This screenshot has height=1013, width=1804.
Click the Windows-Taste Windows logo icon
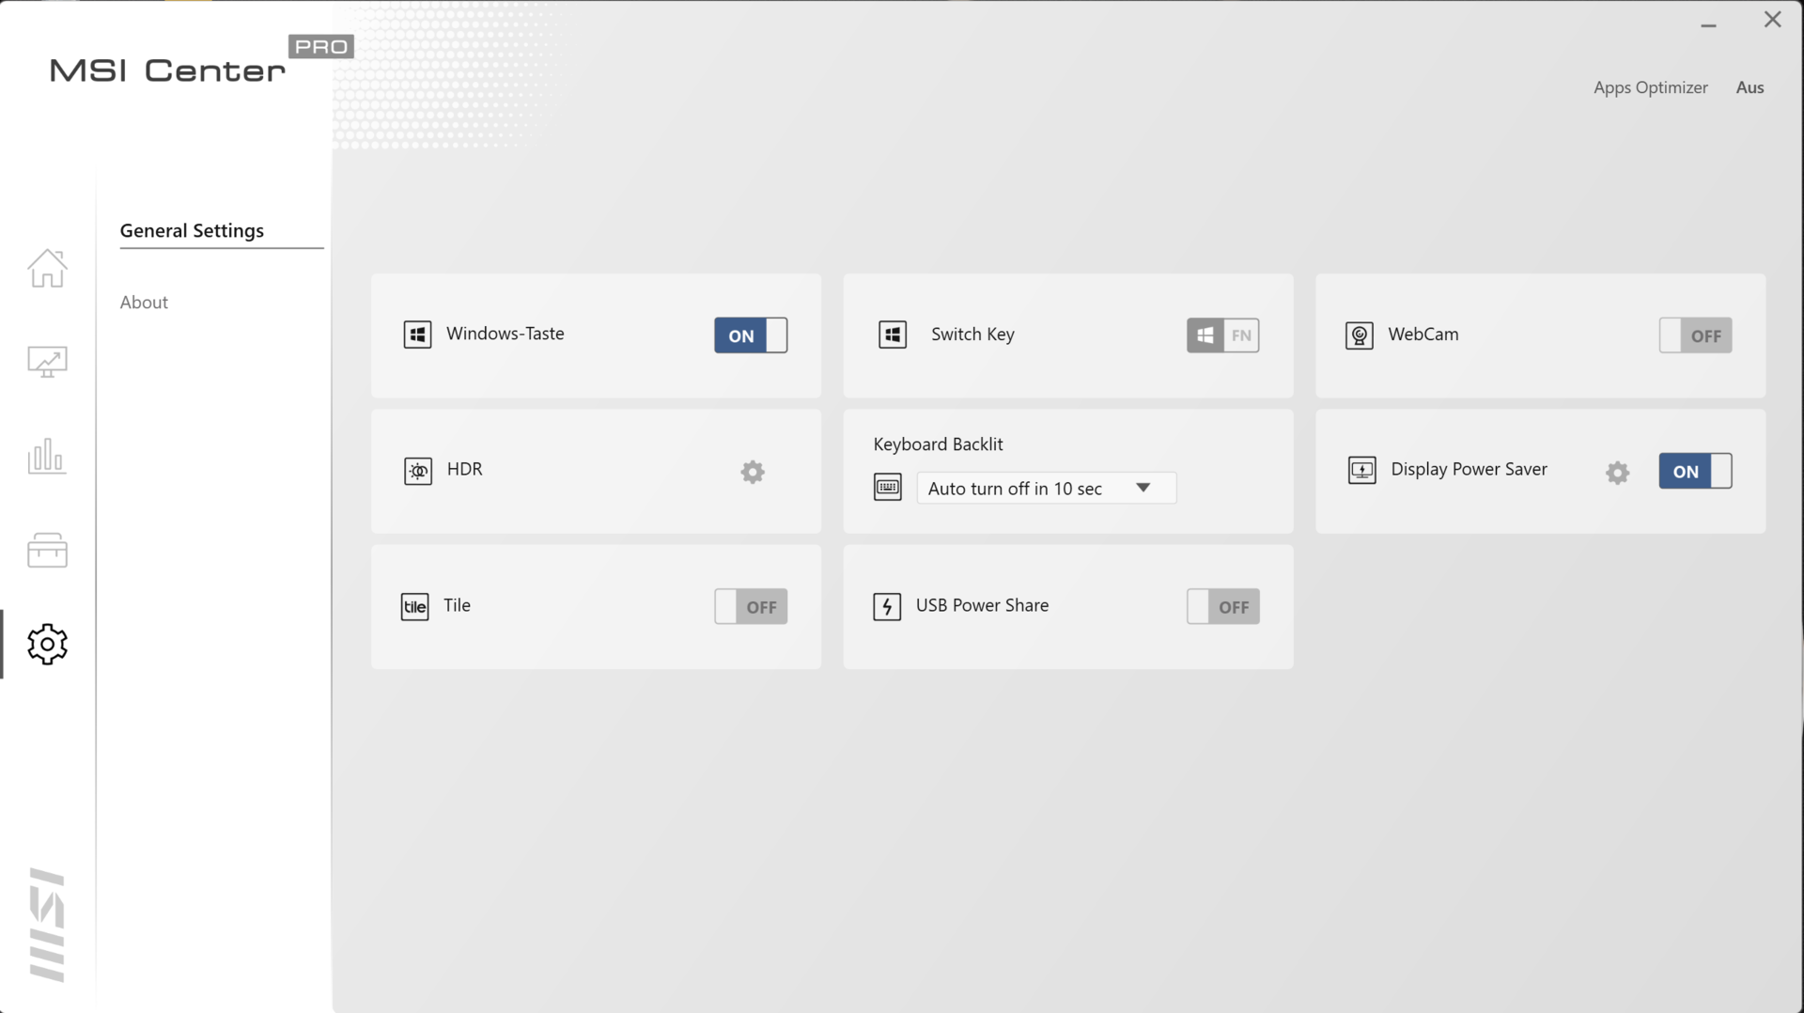click(417, 335)
